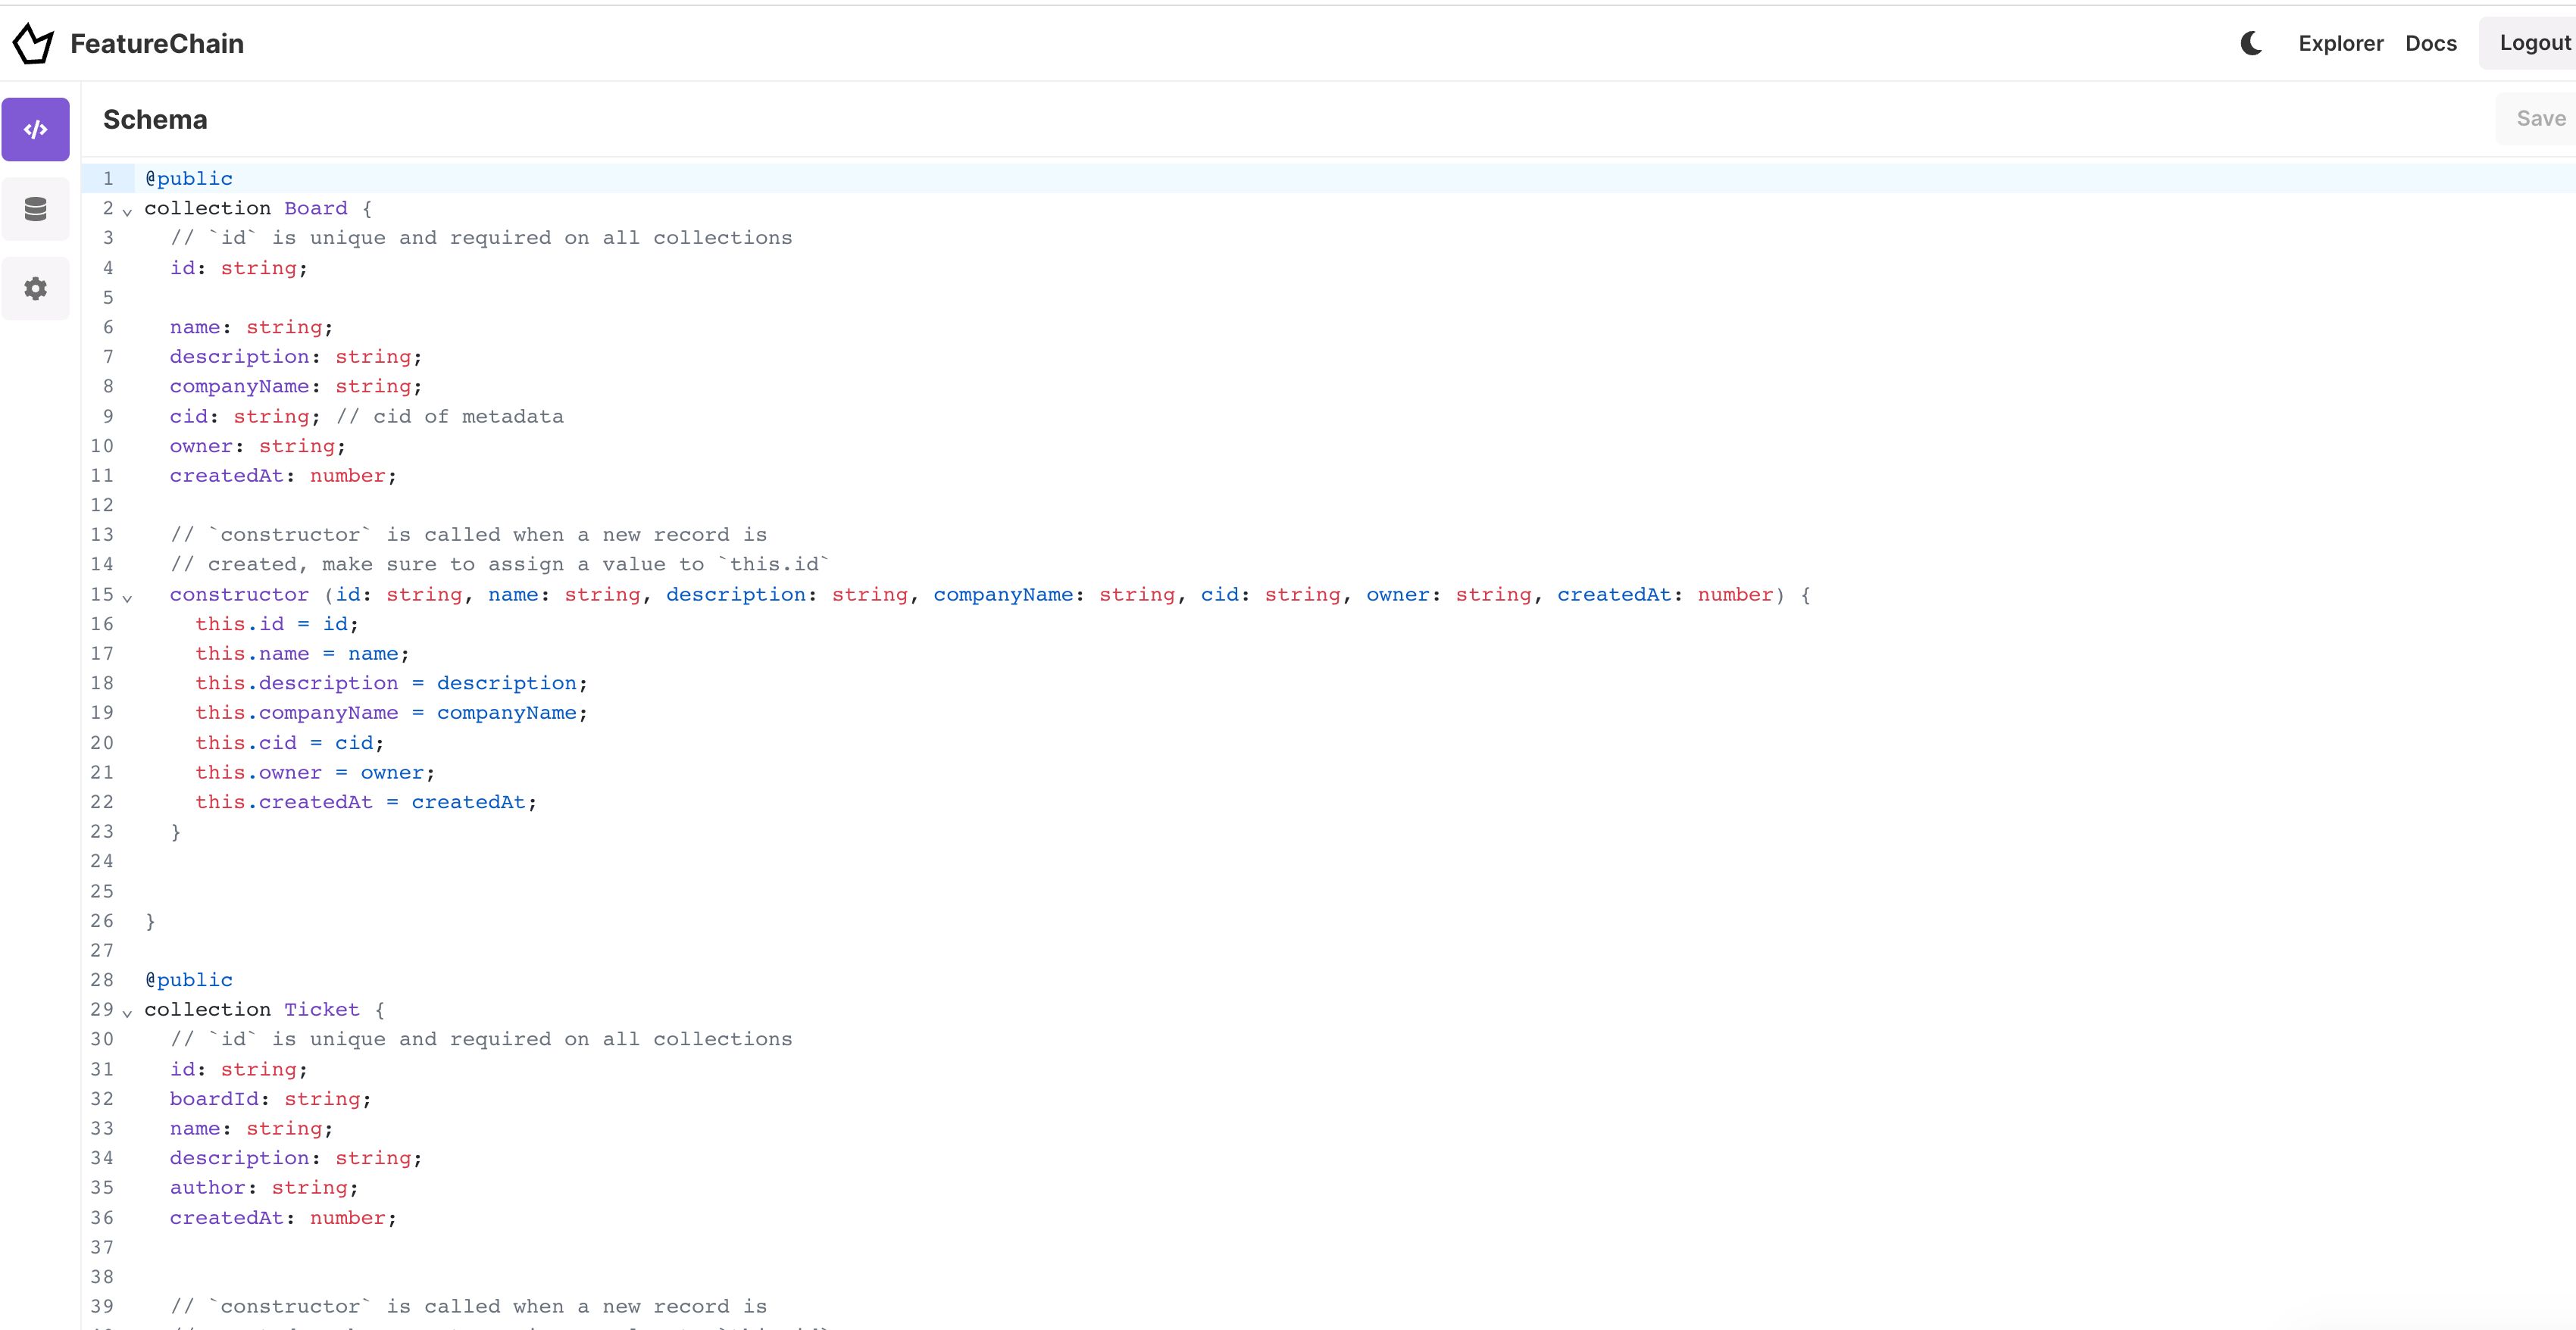Screen dimensions: 2576x1330
Task: Click closing brace on line 26
Action: (151, 921)
